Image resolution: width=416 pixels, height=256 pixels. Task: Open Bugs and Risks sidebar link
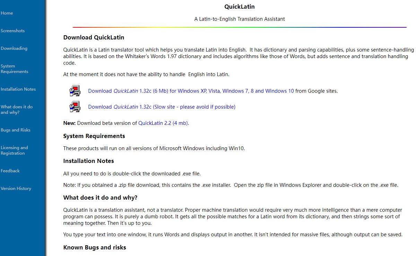coord(16,130)
